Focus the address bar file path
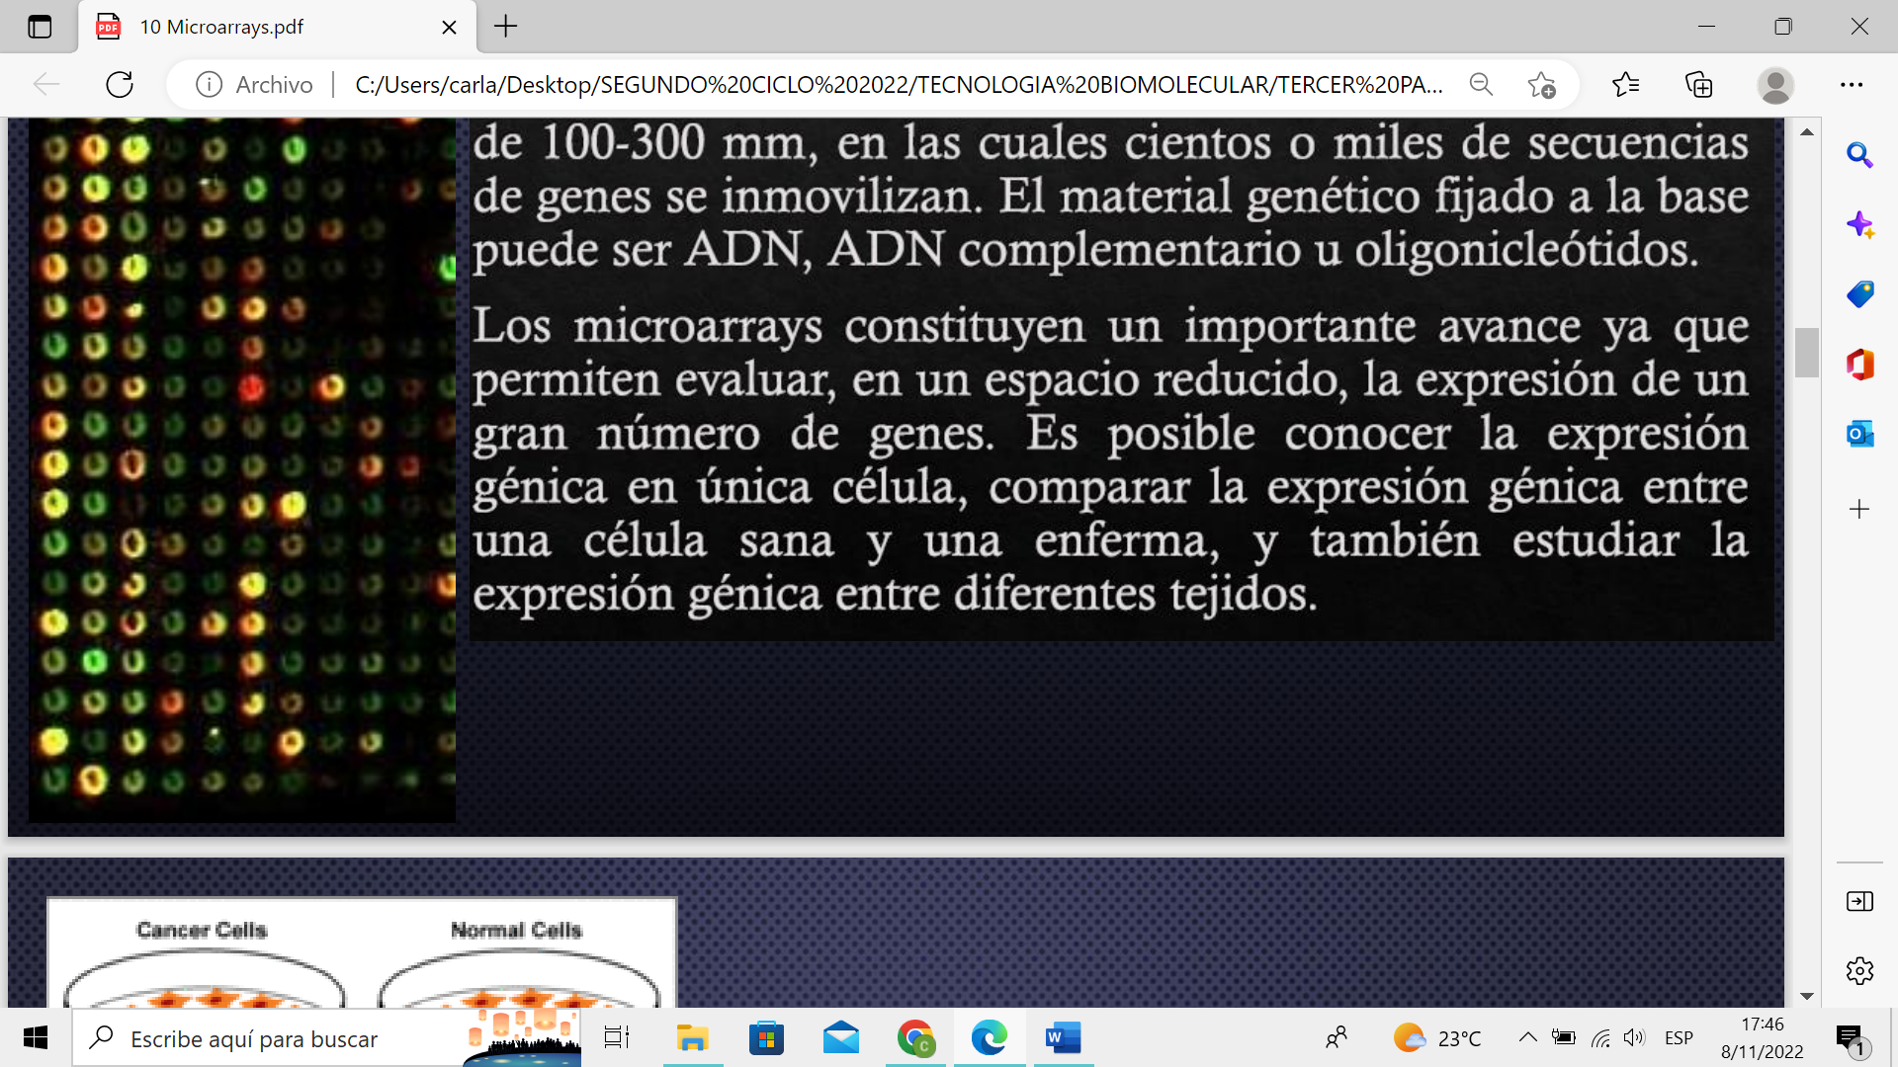 (899, 85)
